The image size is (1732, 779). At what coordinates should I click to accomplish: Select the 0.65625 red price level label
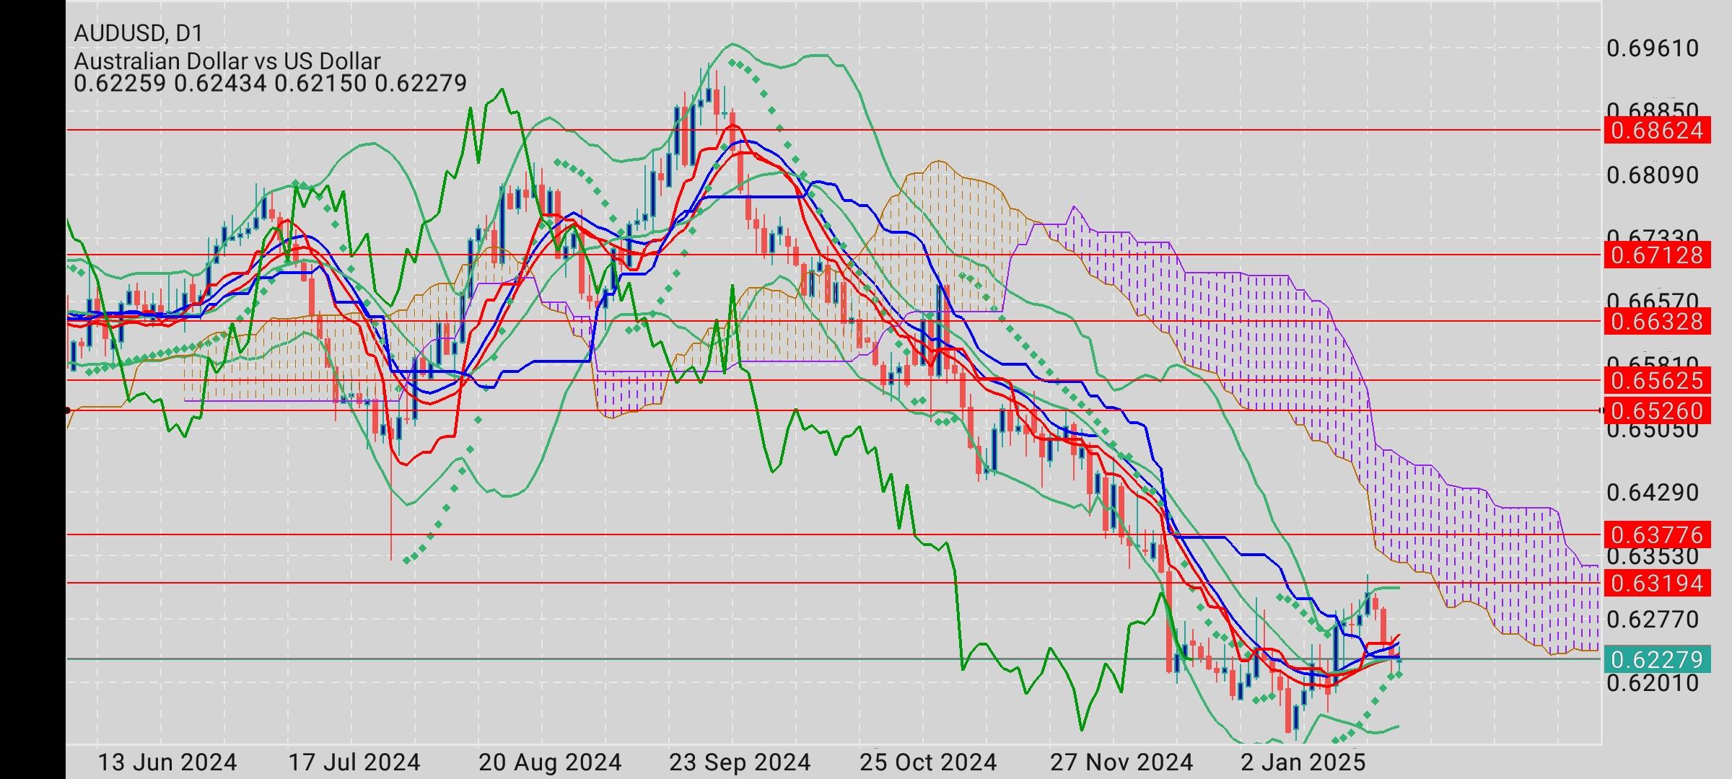coord(1657,380)
